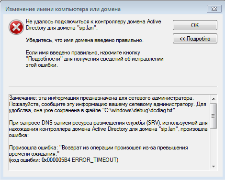Viewport: 225px width, 180px height.
Task: Click the scrollbar track below the thumb
Action: coord(214,146)
